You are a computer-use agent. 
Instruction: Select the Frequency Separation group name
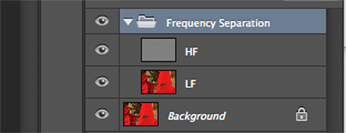218,23
